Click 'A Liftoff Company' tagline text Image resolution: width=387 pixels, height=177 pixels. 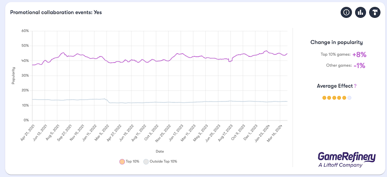click(x=341, y=165)
